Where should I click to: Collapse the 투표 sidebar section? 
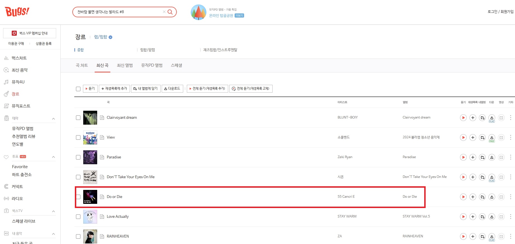coord(53,157)
